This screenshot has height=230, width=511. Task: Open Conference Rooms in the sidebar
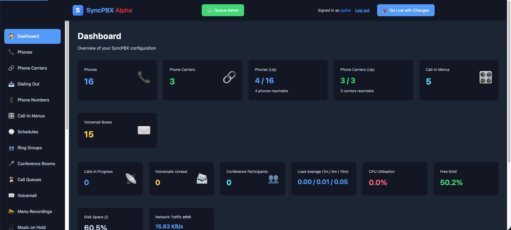click(32, 164)
